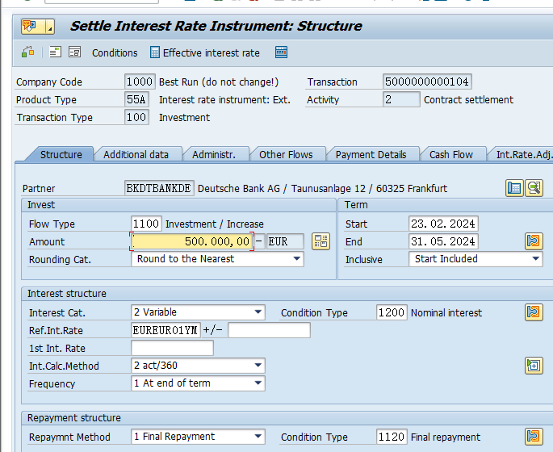Viewport: 553px width, 452px height.
Task: Open the Payment Details tab
Action: coord(371,154)
